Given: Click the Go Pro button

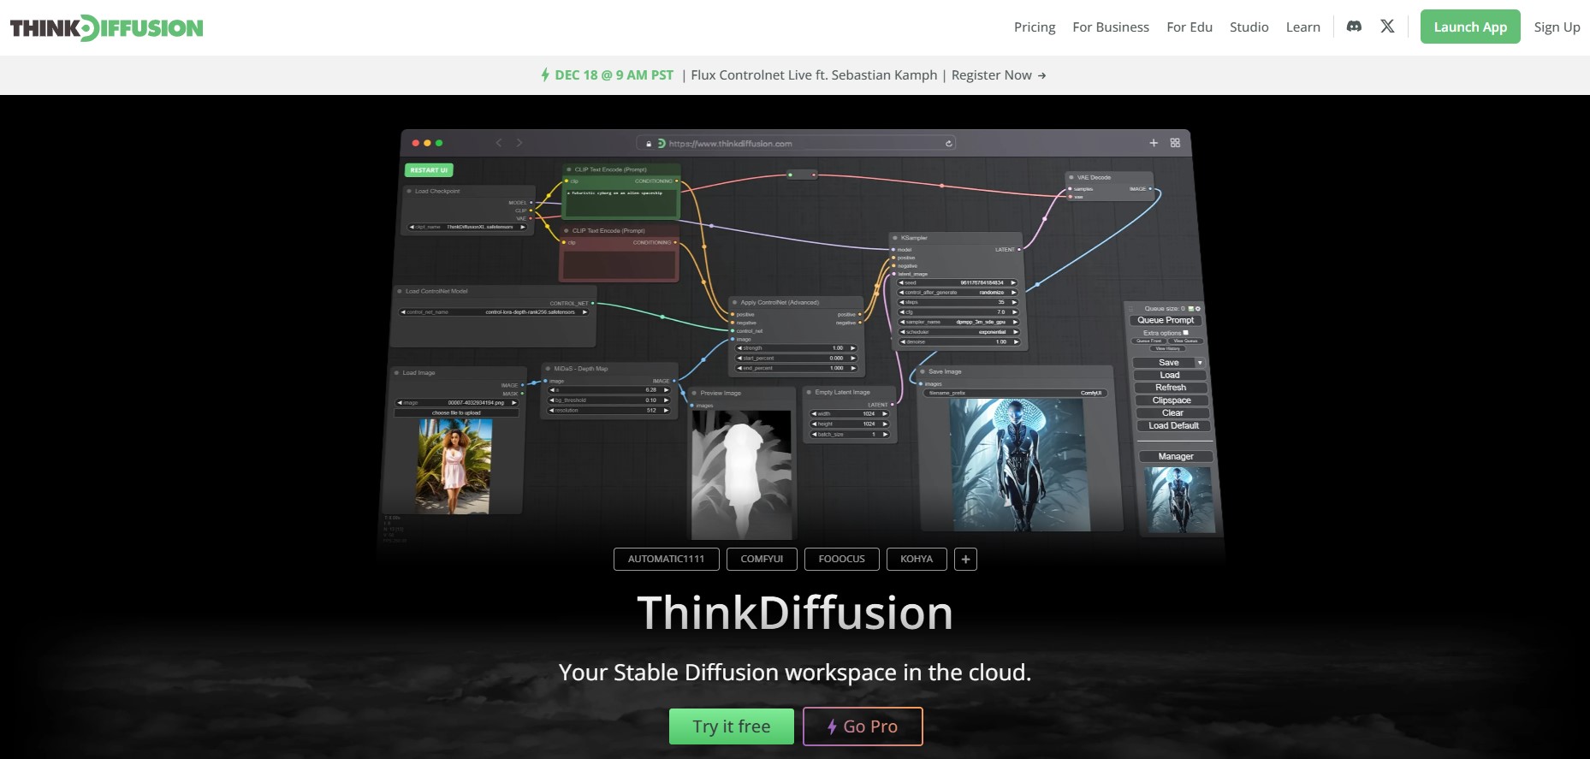Looking at the screenshot, I should point(863,726).
